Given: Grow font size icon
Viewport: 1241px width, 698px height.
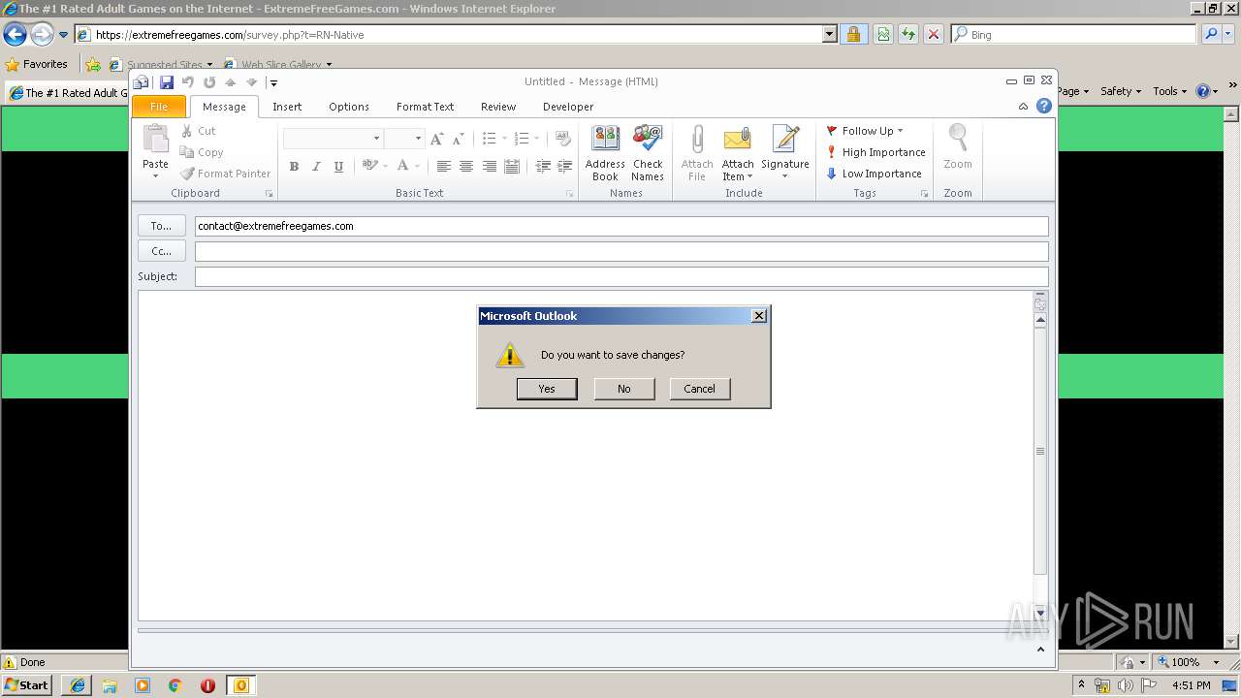Looking at the screenshot, I should pyautogui.click(x=436, y=139).
